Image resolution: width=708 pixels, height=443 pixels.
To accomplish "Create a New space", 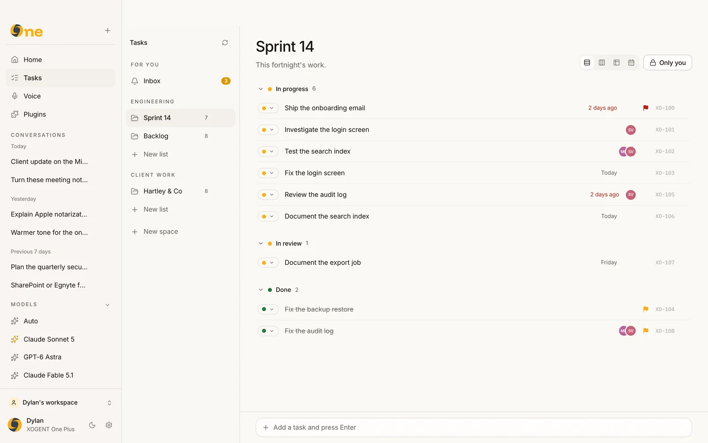I will point(181,231).
